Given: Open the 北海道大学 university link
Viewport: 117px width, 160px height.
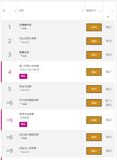Looking at the screenshot, I should pos(25,25).
